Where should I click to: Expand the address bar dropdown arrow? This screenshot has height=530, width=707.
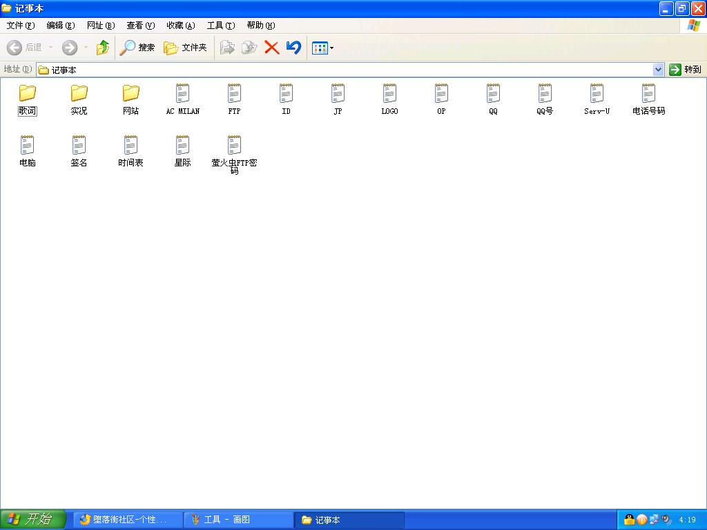coord(658,70)
